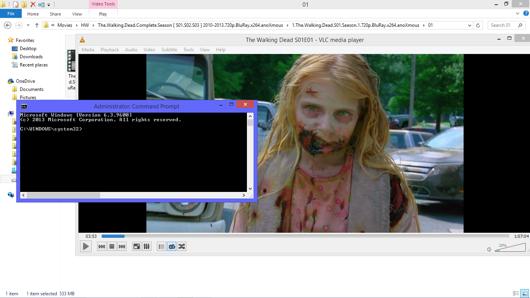530x298 pixels.
Task: Stop playback in VLC
Action: (x=112, y=246)
